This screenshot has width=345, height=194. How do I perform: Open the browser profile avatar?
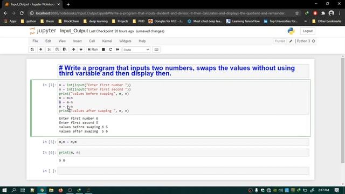click(332, 13)
